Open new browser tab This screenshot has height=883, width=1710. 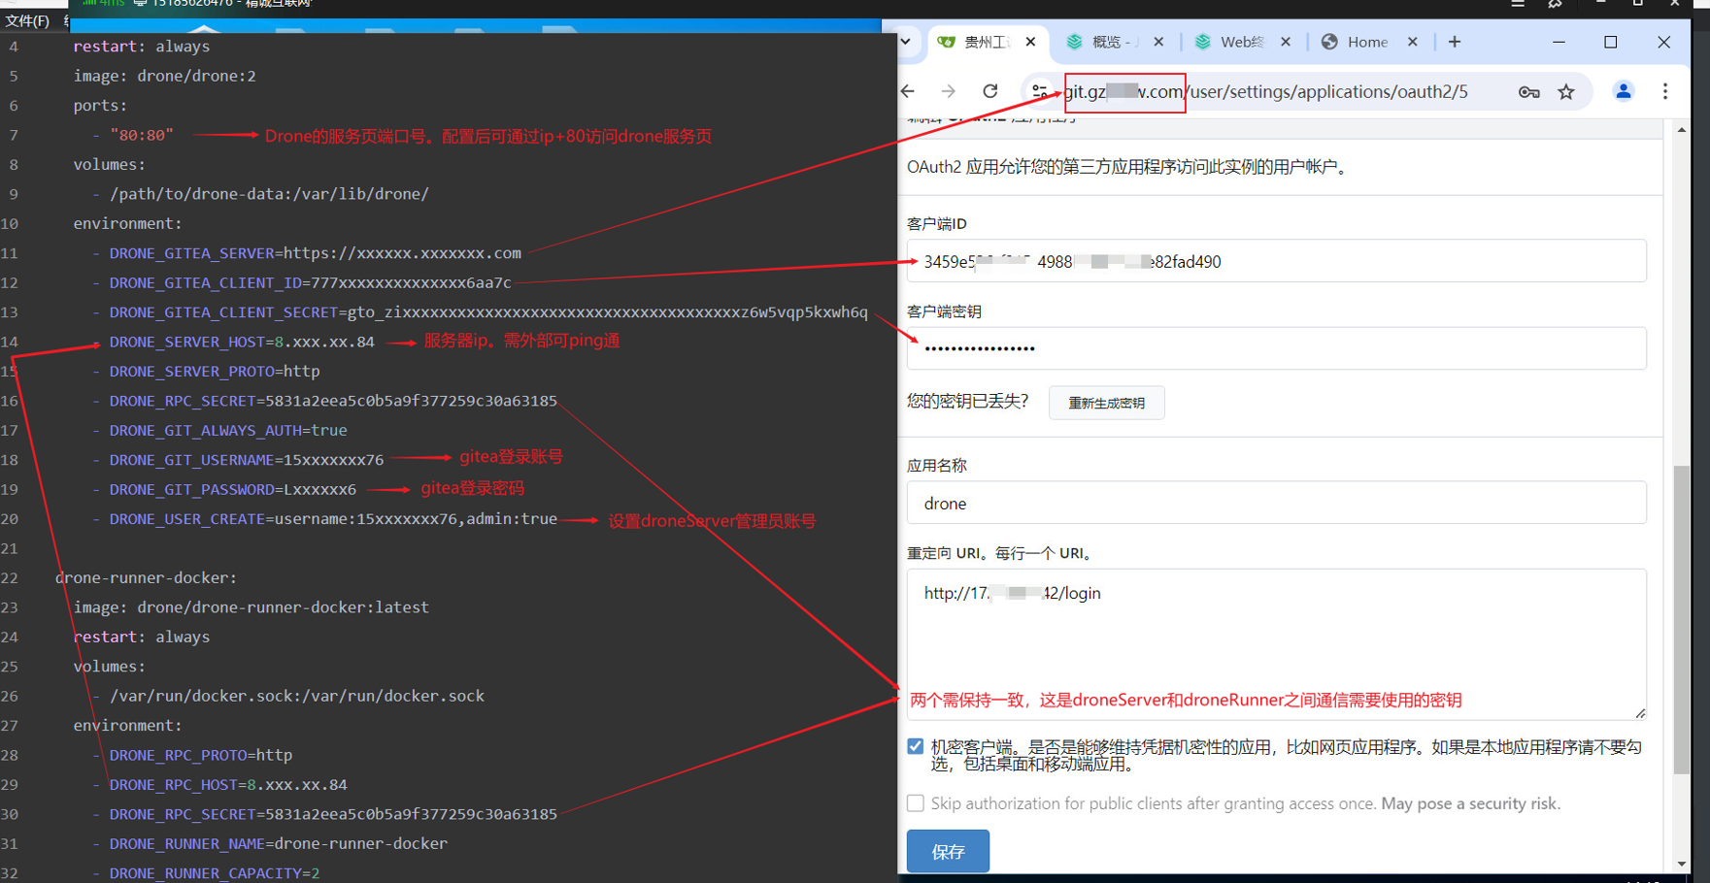(1455, 42)
